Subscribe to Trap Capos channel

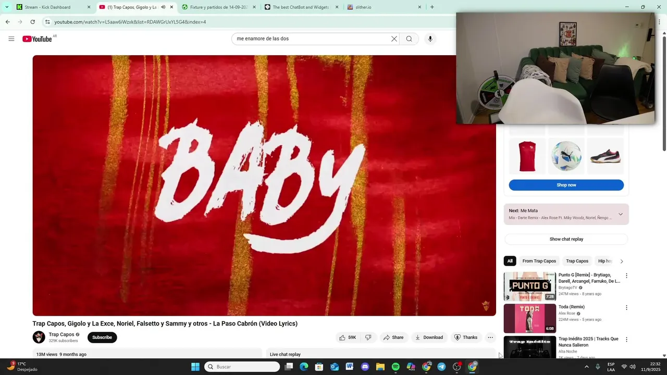pyautogui.click(x=102, y=337)
